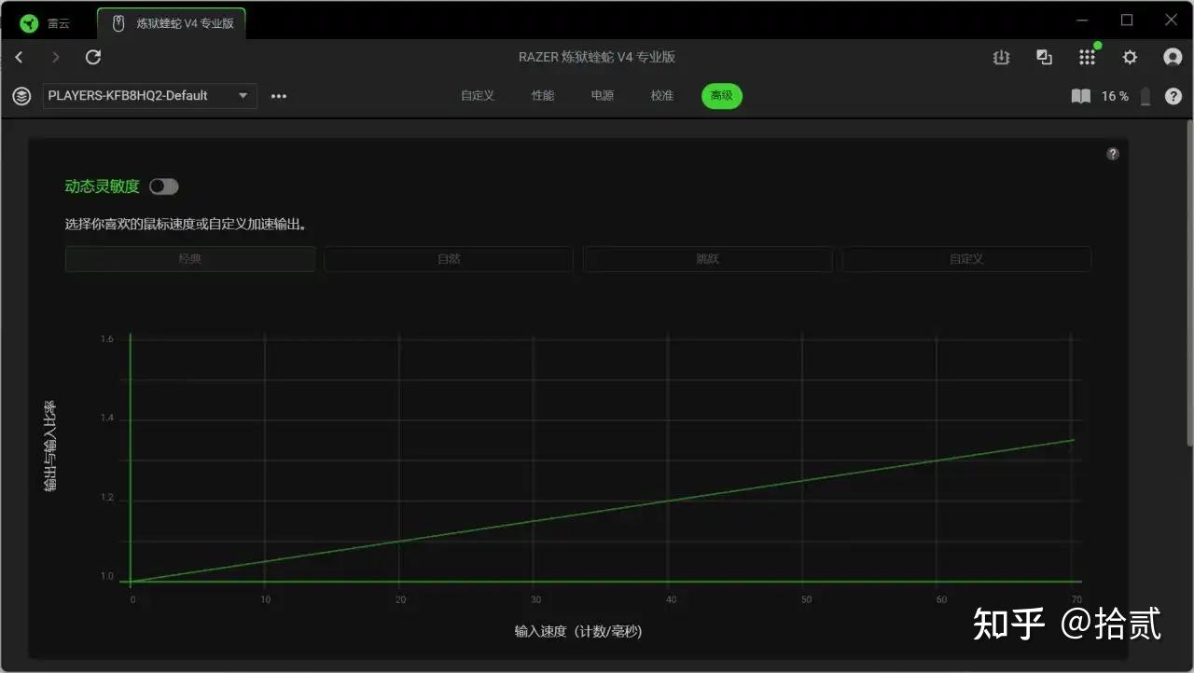Screen dimensions: 1194x673
Task: Open the download/update icon in the header
Action: 1001,58
